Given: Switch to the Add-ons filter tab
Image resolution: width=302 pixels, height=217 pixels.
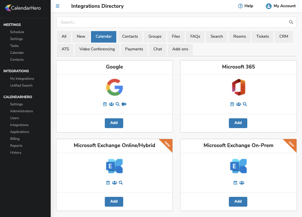Looking at the screenshot, I should pyautogui.click(x=180, y=49).
